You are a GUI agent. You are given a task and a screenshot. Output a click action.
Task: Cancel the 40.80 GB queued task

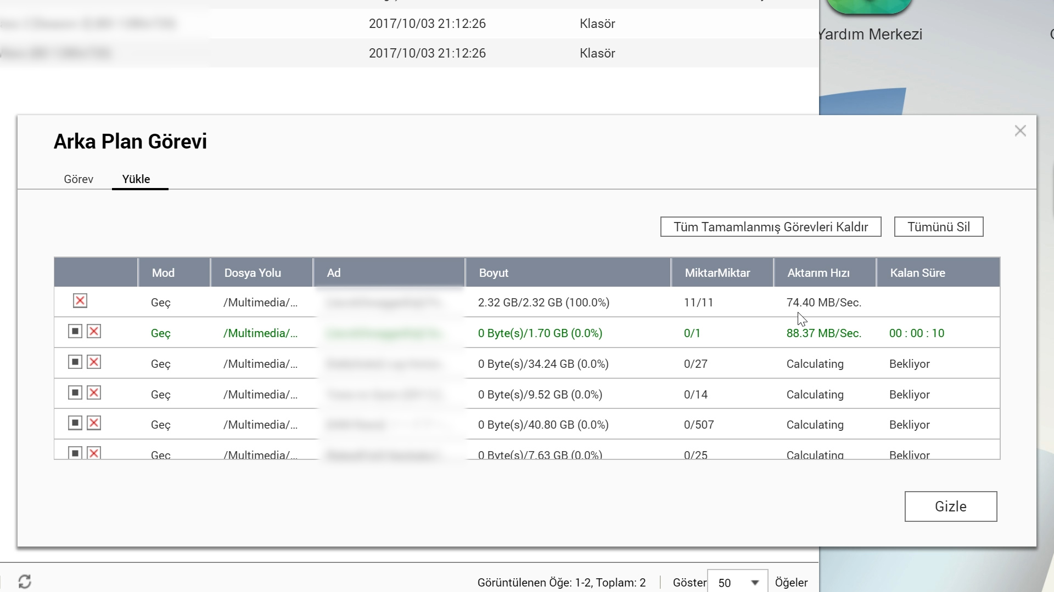tap(94, 423)
